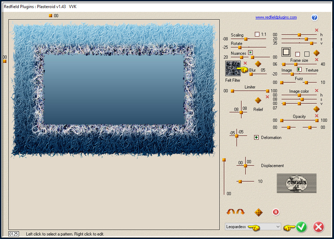The height and width of the screenshot is (239, 334).
Task: Select the large double-bordered frame shape icon
Action: pos(286,52)
